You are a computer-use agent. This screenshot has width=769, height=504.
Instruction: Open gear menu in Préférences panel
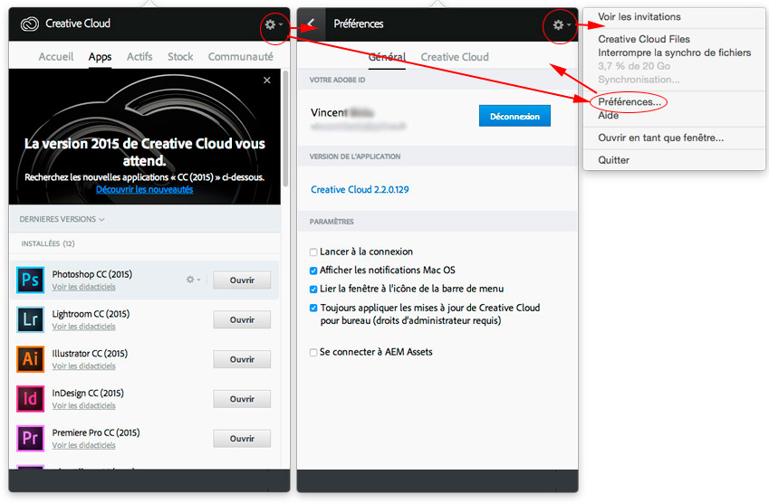tap(561, 24)
